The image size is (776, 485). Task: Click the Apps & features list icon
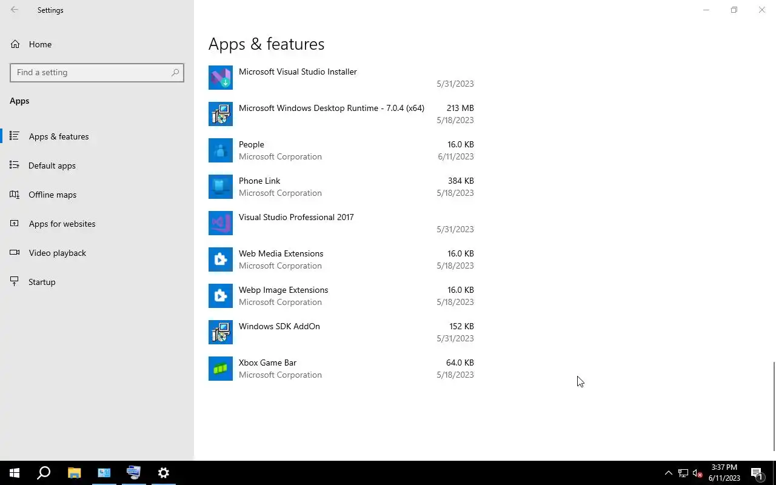point(15,136)
